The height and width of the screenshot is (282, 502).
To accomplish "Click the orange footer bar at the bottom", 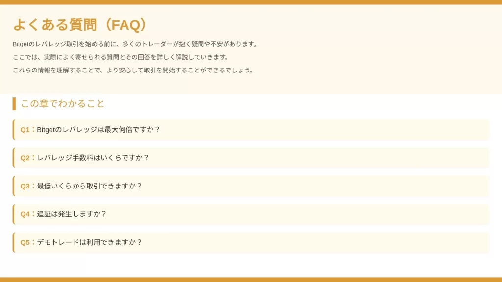I will [x=251, y=280].
